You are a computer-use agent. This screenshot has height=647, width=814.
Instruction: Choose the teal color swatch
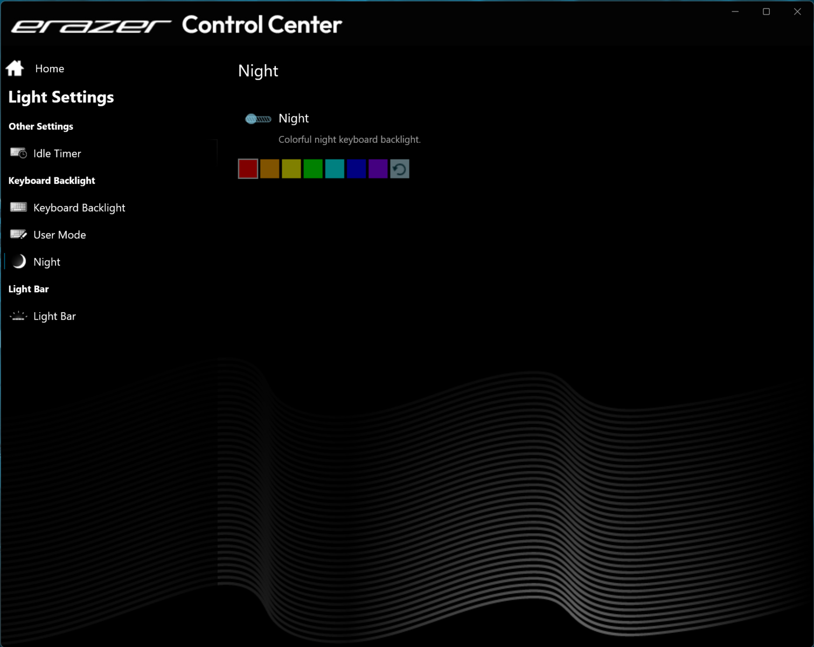coord(335,169)
